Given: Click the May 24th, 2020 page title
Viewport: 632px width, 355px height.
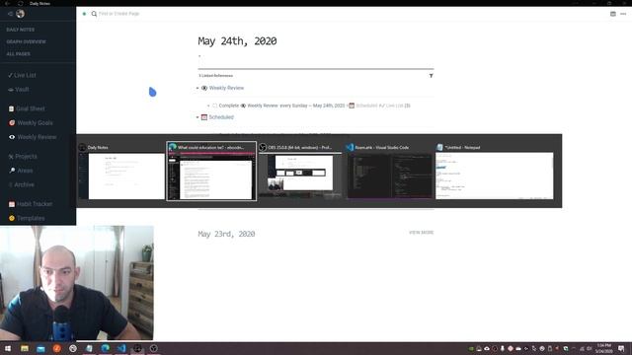Looking at the screenshot, I should (237, 41).
